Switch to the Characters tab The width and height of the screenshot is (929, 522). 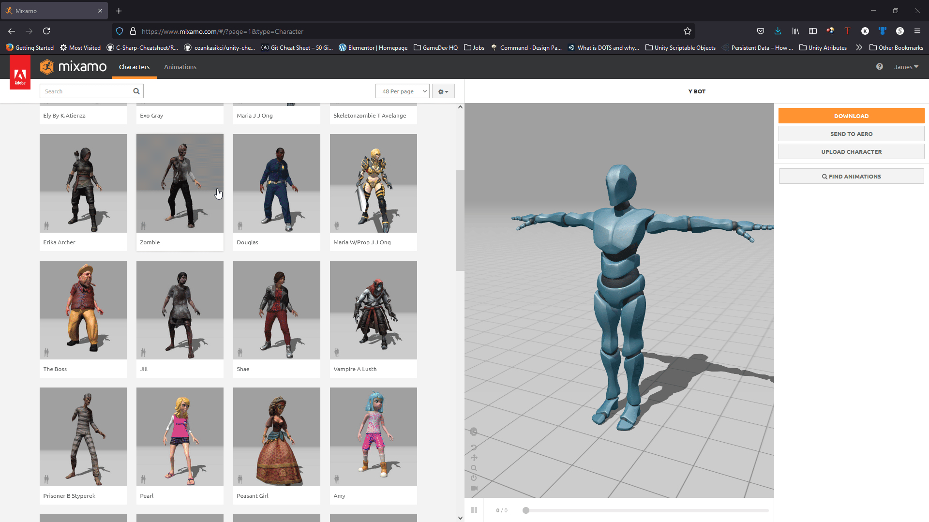[x=134, y=67]
